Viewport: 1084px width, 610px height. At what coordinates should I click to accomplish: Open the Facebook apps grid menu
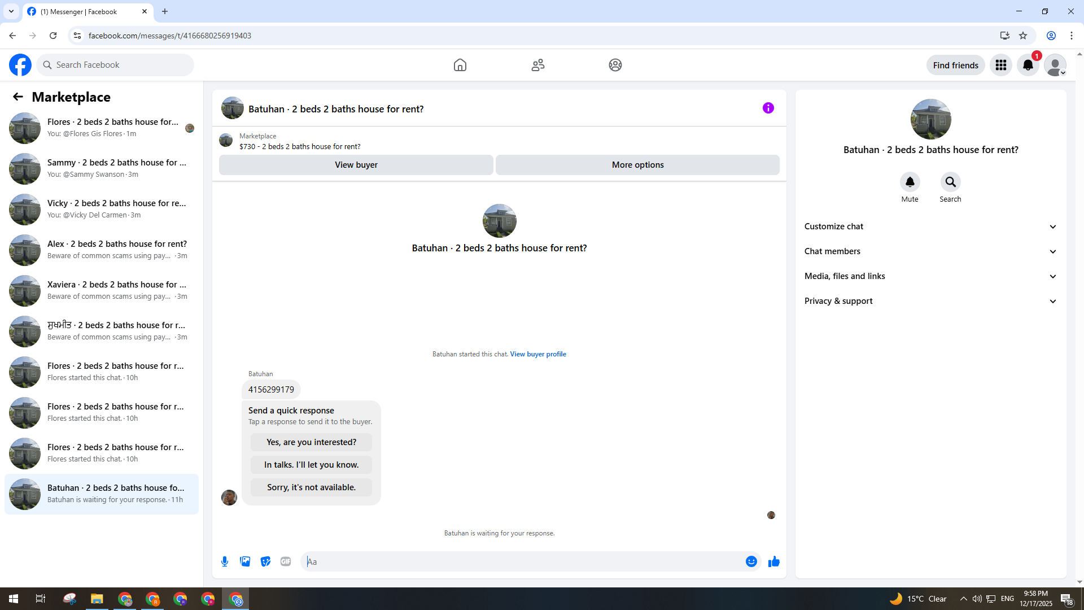click(1000, 65)
